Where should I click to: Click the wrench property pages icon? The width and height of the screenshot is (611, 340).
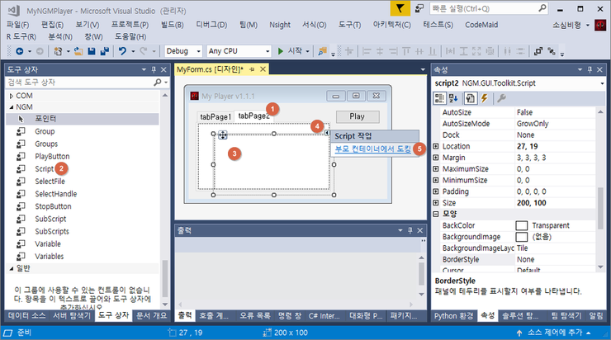coord(501,98)
